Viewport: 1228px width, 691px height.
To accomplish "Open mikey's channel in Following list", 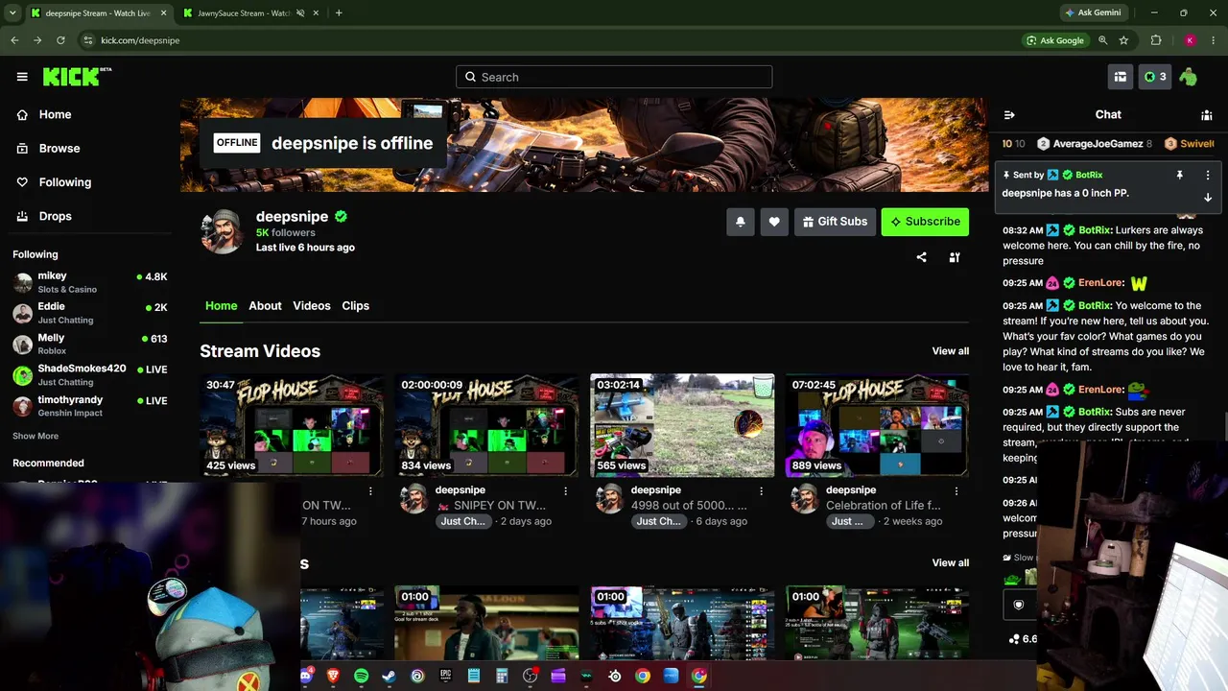I will 90,282.
